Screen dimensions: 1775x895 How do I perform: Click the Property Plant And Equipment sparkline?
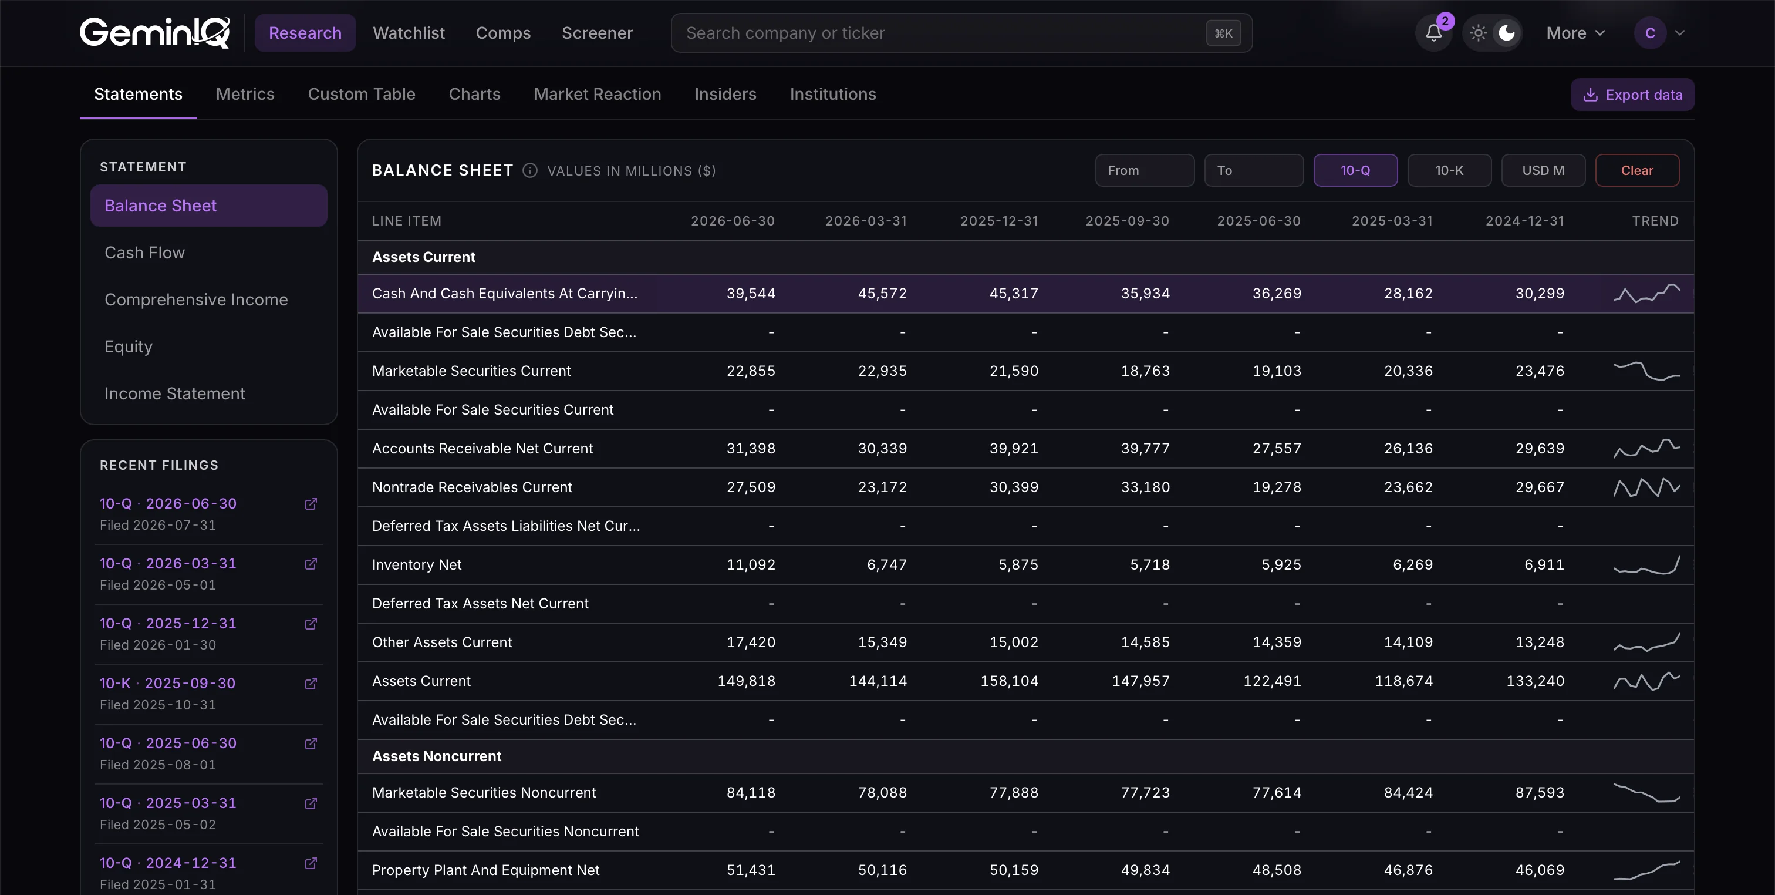tap(1646, 870)
